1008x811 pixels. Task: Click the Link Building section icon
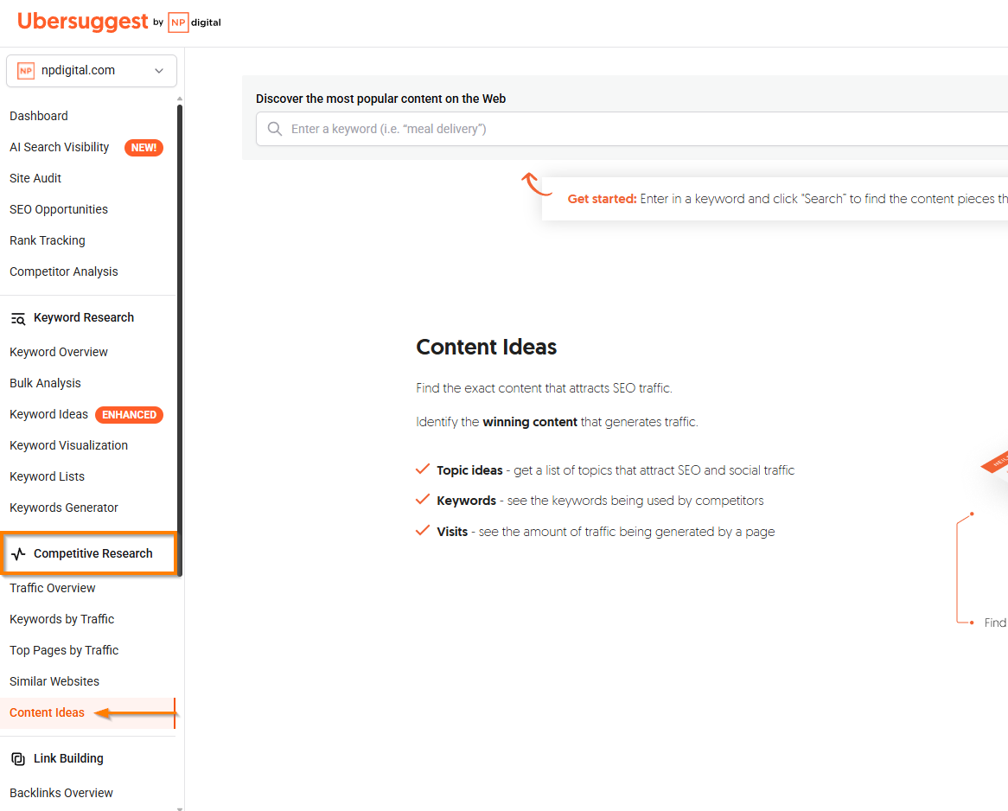coord(18,759)
